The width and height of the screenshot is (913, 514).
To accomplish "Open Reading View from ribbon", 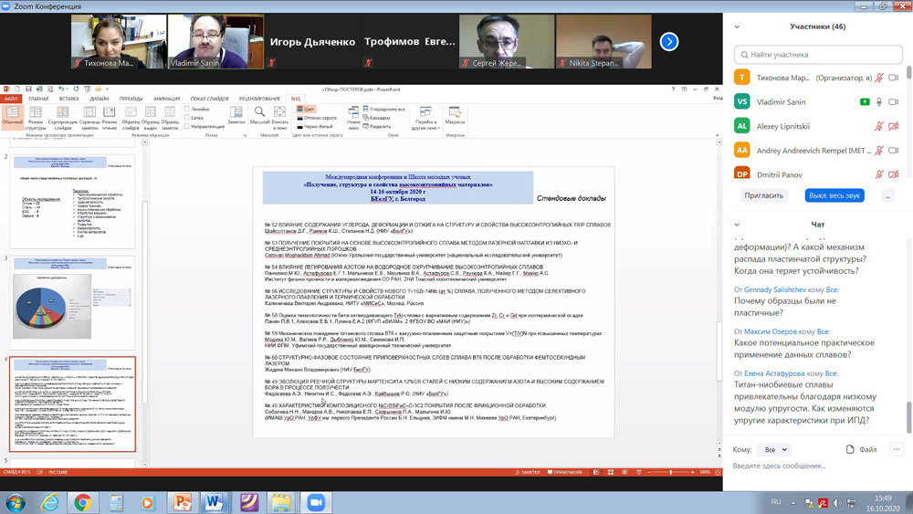I will [x=110, y=117].
